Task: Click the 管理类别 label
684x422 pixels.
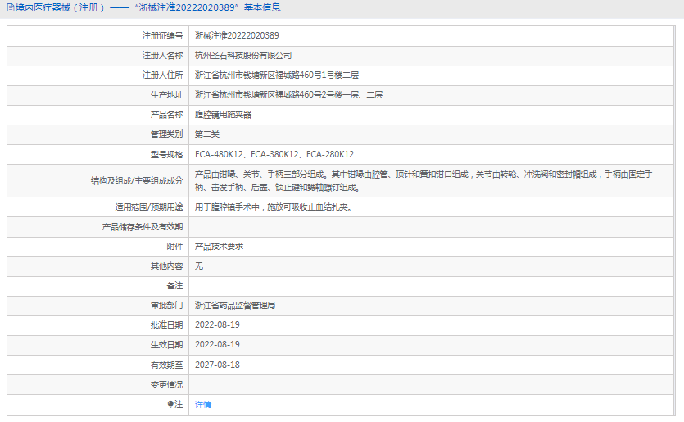Action: (166, 134)
